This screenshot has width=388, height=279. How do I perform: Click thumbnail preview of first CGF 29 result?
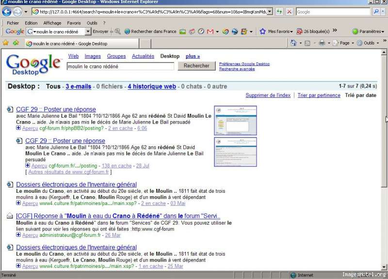point(235,120)
